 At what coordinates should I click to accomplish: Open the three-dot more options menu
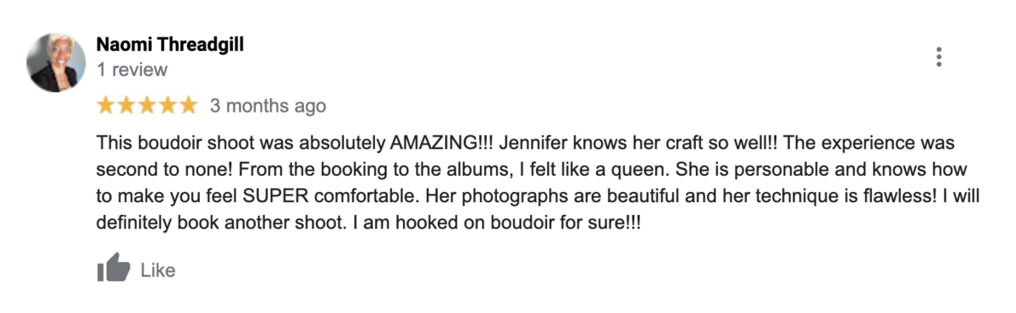(938, 58)
